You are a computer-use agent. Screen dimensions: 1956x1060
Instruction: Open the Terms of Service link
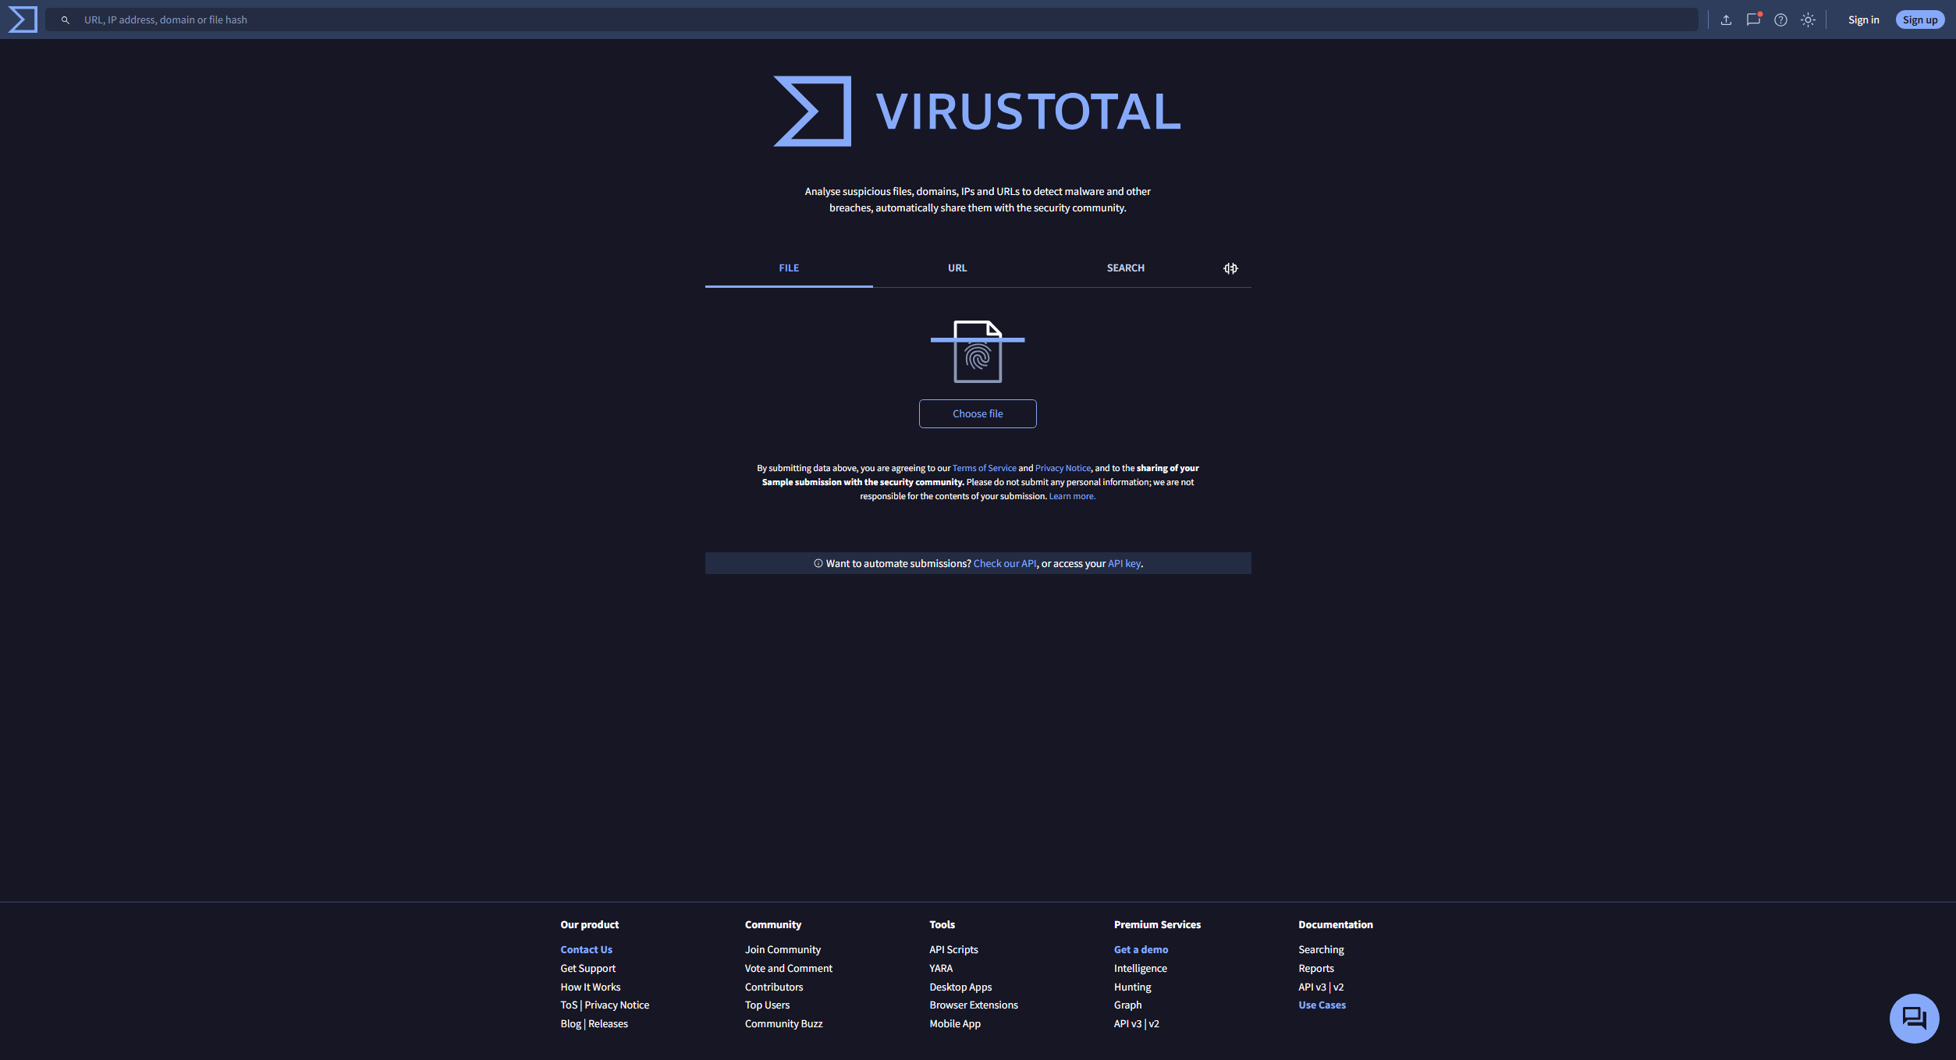coord(984,468)
